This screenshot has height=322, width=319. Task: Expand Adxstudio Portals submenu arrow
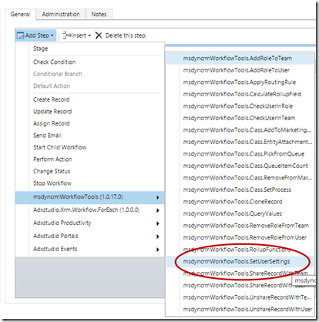click(x=158, y=236)
